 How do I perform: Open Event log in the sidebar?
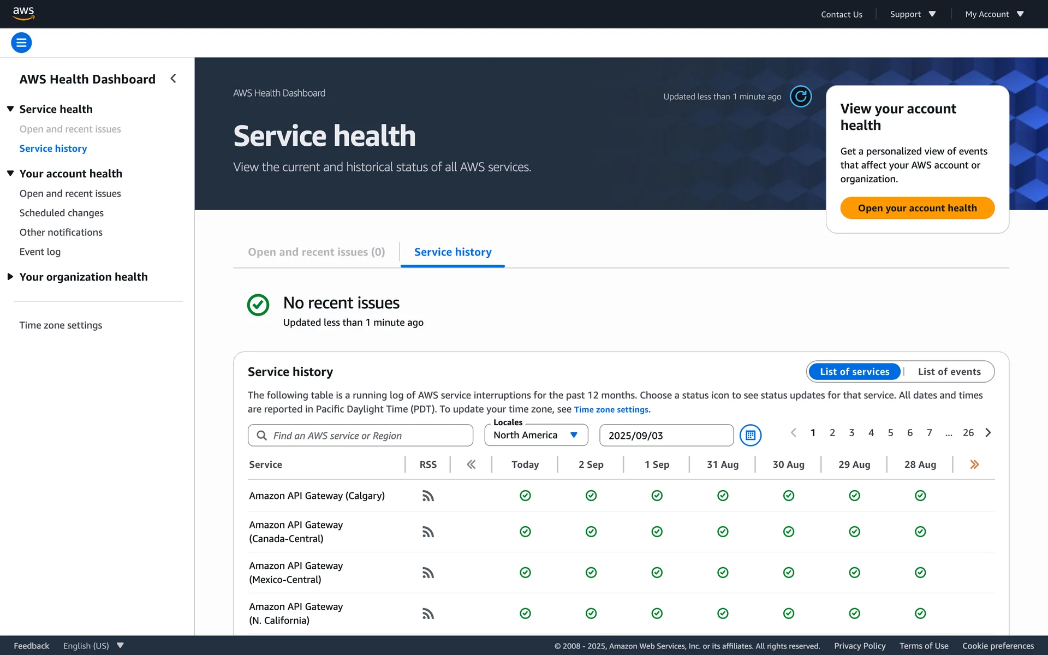[x=40, y=252]
